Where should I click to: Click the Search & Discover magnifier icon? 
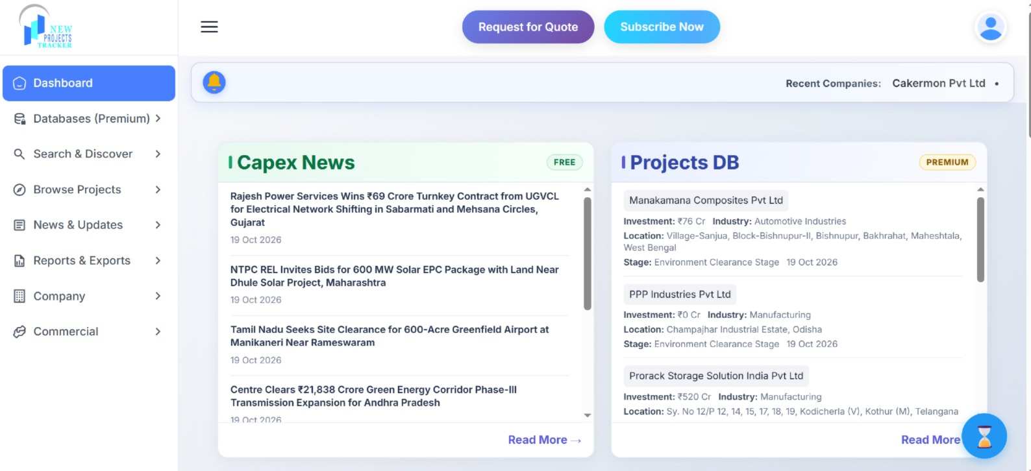[19, 154]
